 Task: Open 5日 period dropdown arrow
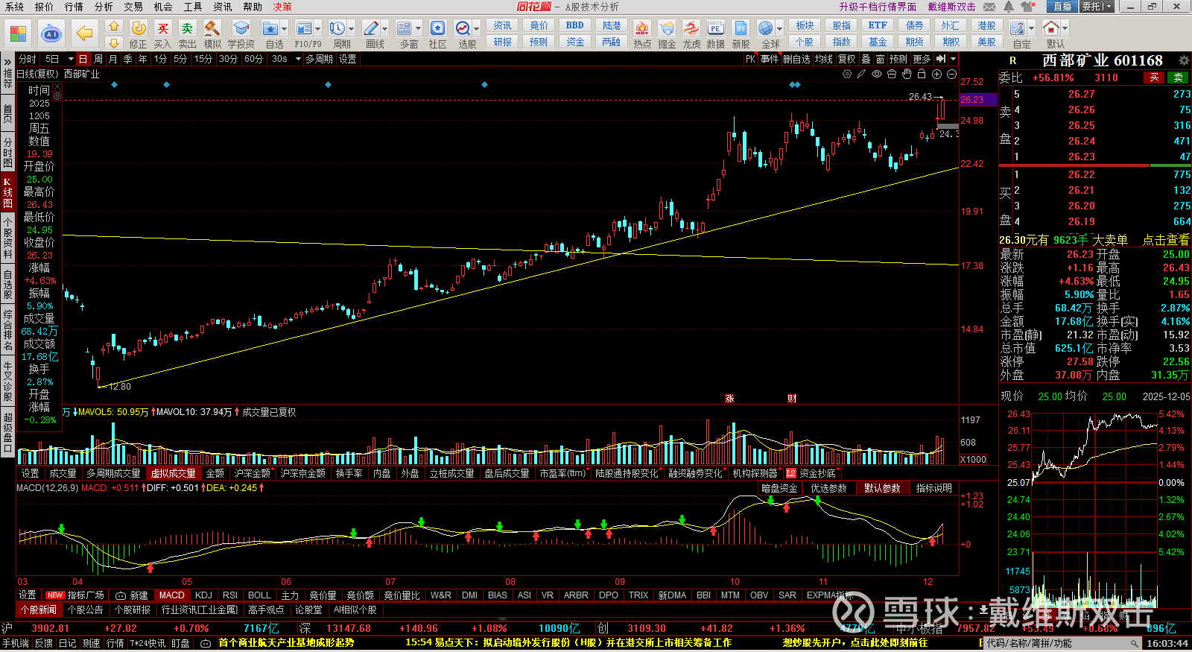click(x=71, y=59)
